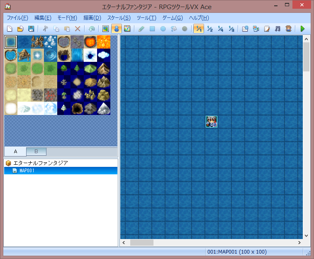Set map zoom scale to 1/8

pyautogui.click(x=231, y=29)
